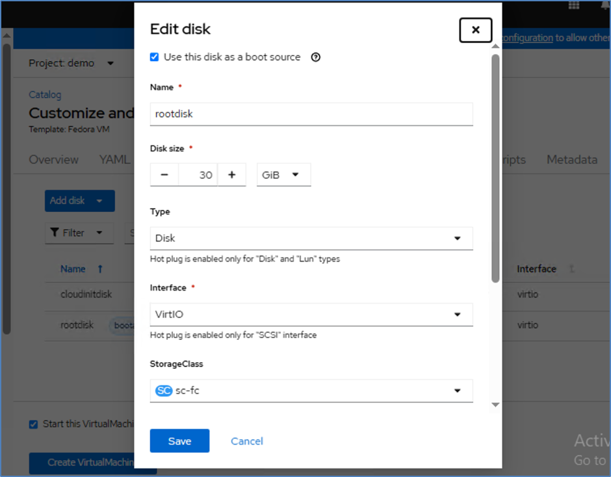Viewport: 611px width, 477px height.
Task: Uncheck Use this disk as a boot source
Action: click(x=154, y=57)
